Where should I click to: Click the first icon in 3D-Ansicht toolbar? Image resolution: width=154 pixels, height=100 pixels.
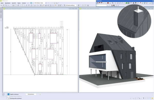[x=98, y=3]
